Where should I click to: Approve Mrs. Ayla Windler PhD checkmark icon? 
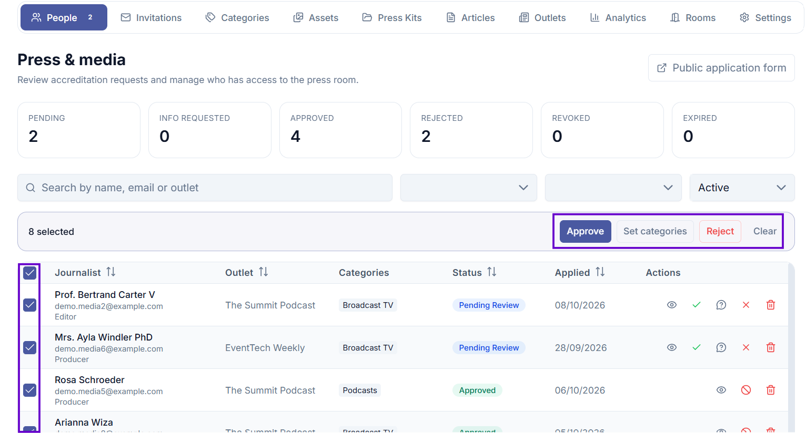pos(697,347)
